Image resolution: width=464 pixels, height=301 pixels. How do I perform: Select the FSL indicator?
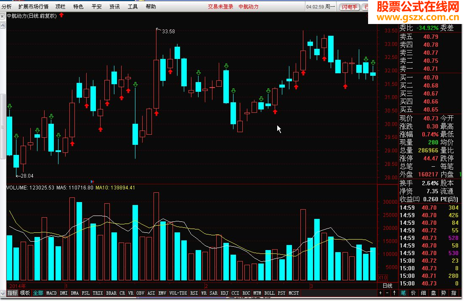[86, 293]
